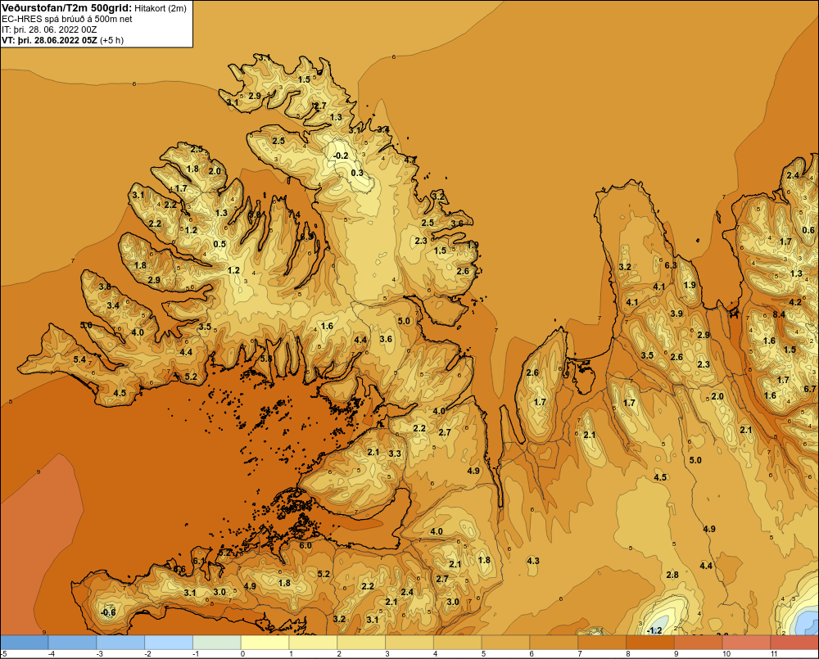Click the '6.9' temperature value on the map
Image resolution: width=819 pixels, height=659 pixels.
(308, 236)
